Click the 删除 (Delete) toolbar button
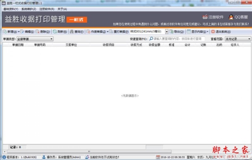252x160 pixels. coord(43,31)
